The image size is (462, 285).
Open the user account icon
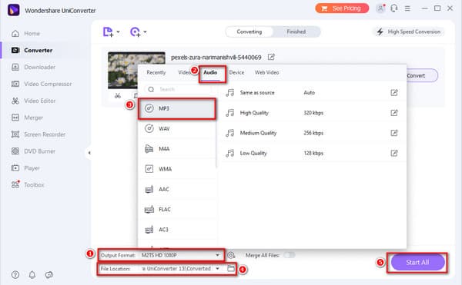[x=380, y=8]
